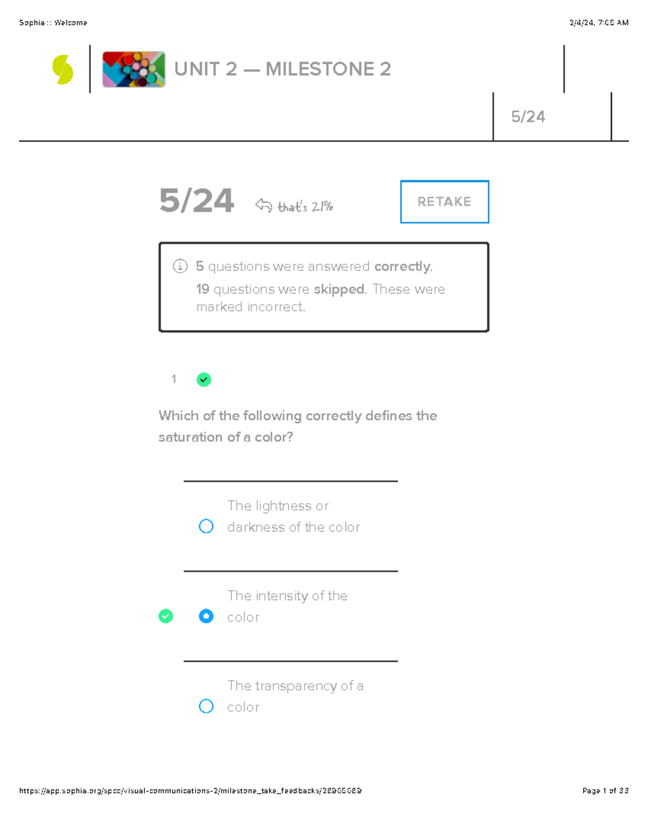Viewport: 648px width, 839px height.
Task: Select the yellow S emblem at top left
Action: click(60, 69)
